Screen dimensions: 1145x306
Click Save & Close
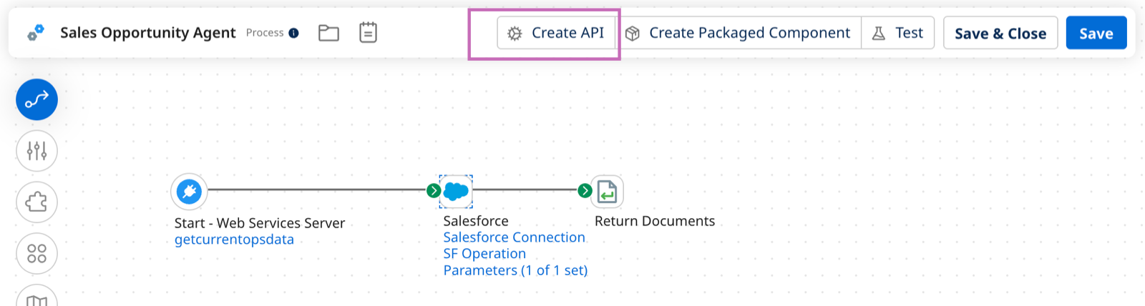1000,33
